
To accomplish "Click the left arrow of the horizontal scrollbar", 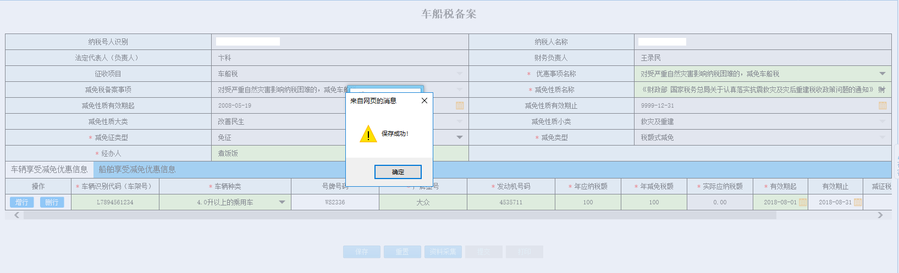I will pos(16,215).
